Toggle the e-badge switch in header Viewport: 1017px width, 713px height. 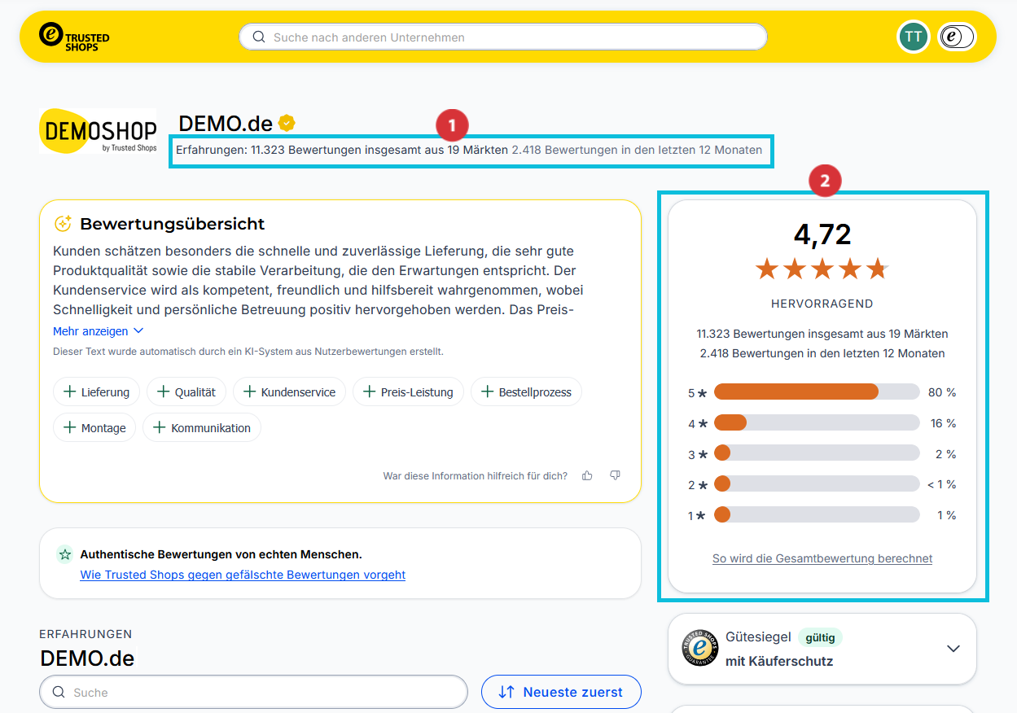point(956,37)
